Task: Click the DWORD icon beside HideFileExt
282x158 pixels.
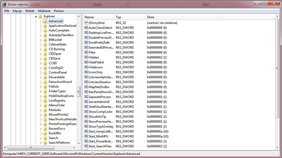Action: point(86,62)
